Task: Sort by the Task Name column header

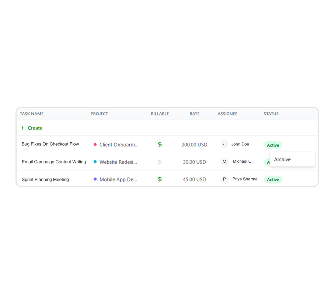Action: [32, 114]
